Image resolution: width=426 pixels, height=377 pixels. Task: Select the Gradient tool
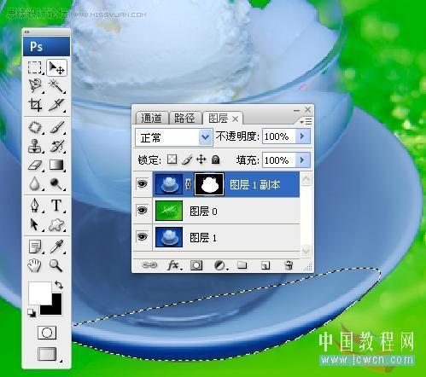click(x=56, y=165)
